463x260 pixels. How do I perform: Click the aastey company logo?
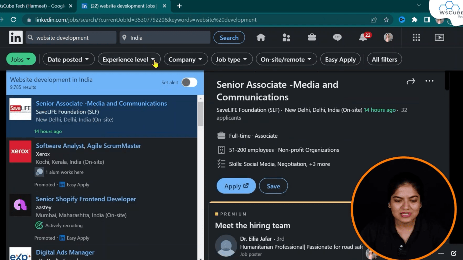[20, 205]
